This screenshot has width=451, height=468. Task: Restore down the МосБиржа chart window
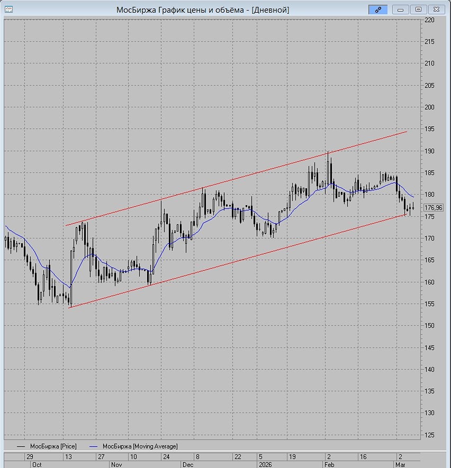click(418, 10)
